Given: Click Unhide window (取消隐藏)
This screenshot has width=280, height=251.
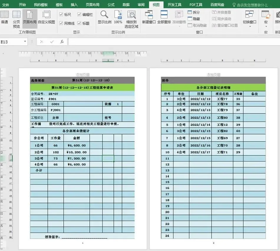Looking at the screenshot, I should pyautogui.click(x=197, y=25).
